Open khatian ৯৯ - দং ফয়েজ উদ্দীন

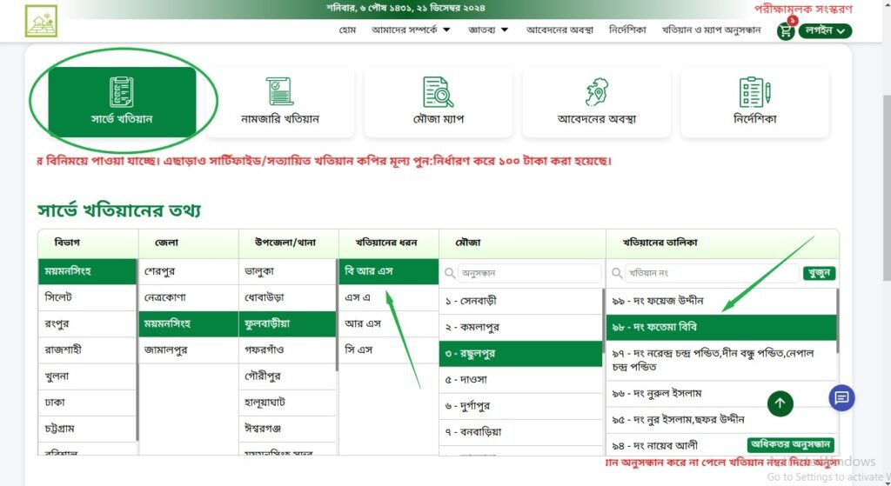tap(720, 301)
